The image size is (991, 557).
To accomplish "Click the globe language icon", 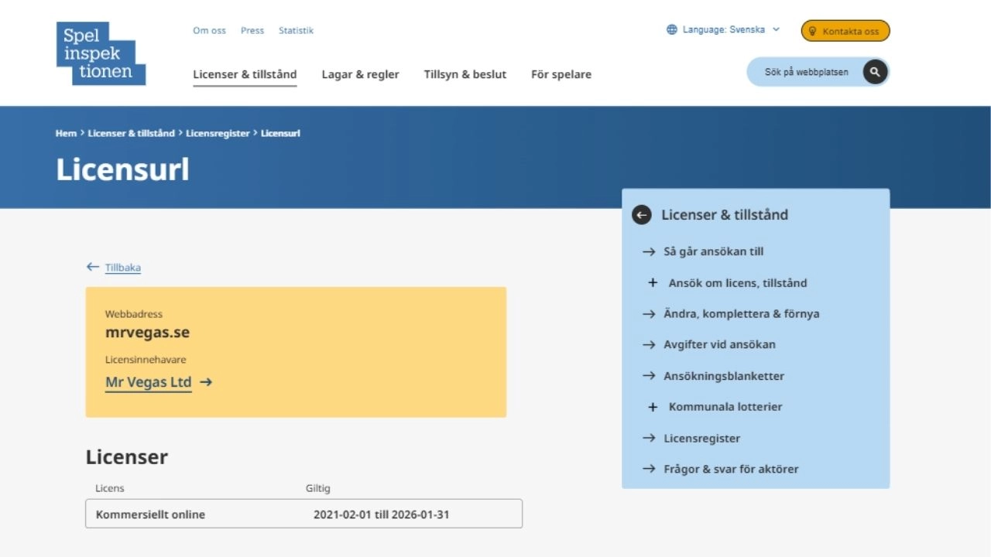I will [x=671, y=30].
